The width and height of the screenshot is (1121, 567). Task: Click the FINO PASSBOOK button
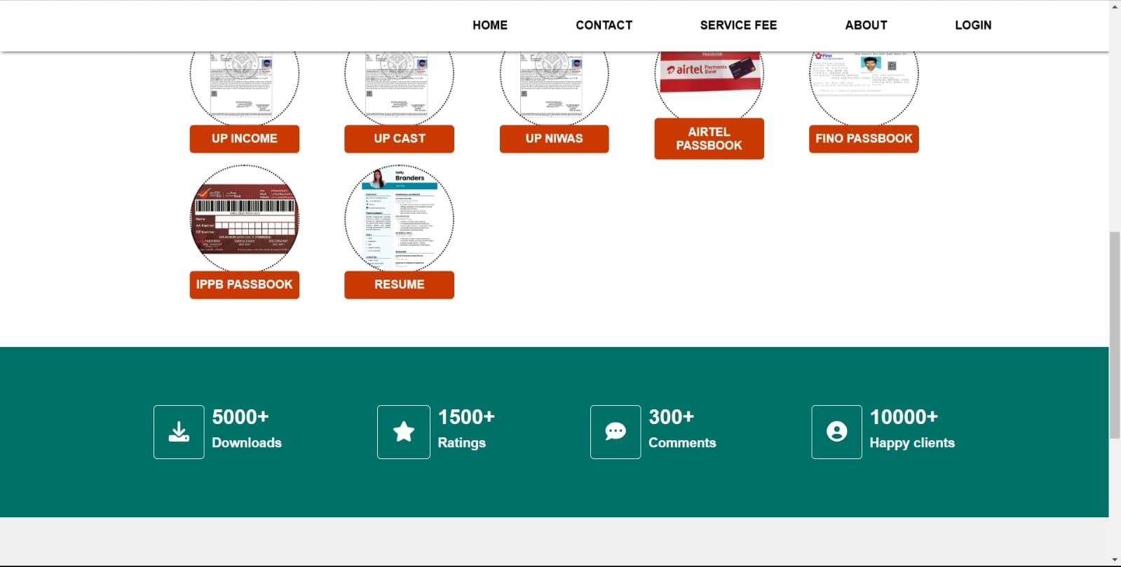[x=864, y=139]
